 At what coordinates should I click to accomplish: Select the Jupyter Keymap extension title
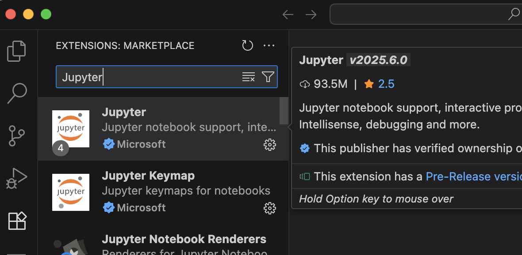[148, 176]
